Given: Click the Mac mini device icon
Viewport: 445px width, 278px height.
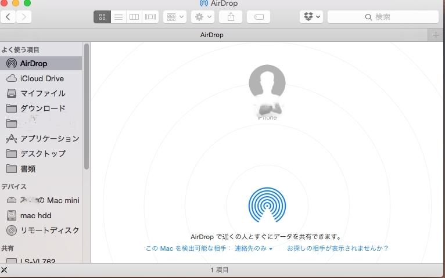Looking at the screenshot, I should 12,200.
